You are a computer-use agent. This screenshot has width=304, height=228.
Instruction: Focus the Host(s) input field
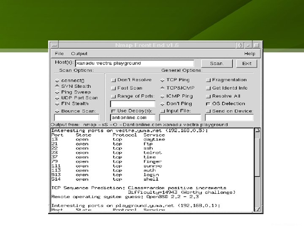[134, 63]
